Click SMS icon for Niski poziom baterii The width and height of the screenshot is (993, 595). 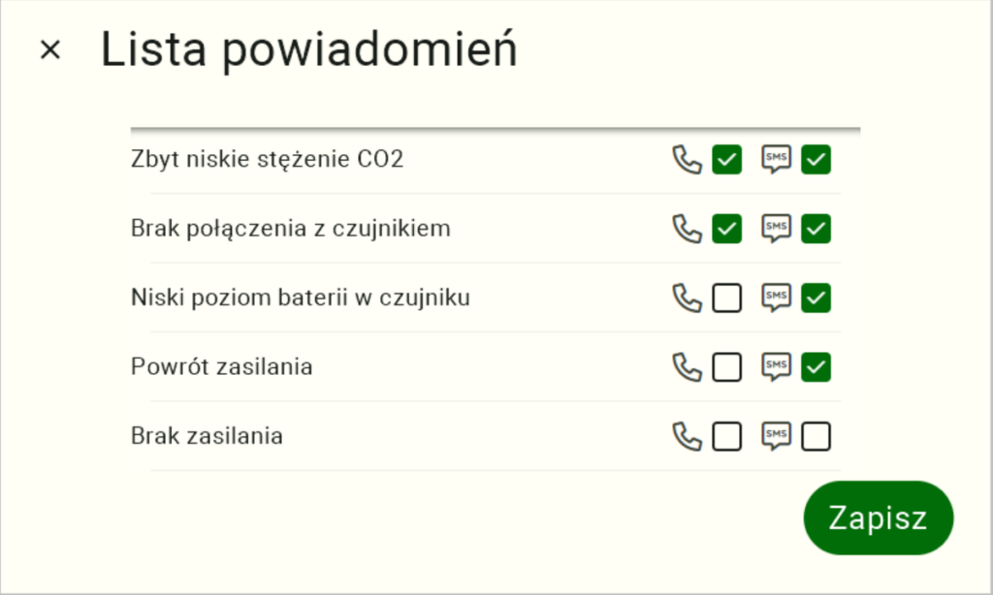click(x=777, y=297)
